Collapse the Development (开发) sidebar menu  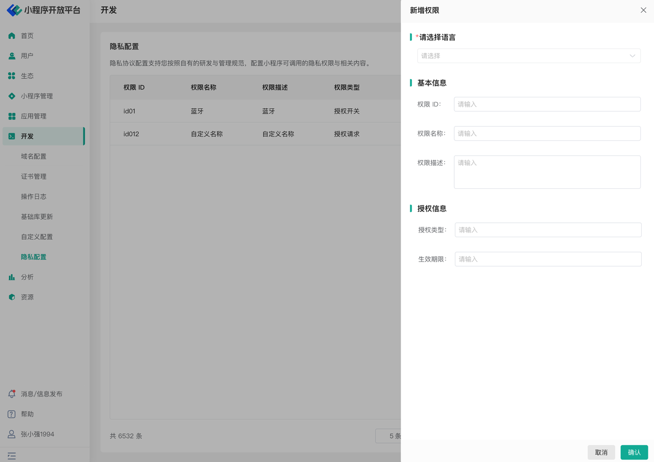point(43,136)
